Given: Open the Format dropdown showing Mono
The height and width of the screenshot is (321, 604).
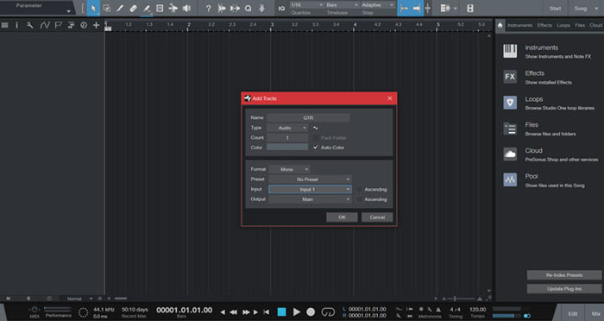Looking at the screenshot, I should point(289,169).
